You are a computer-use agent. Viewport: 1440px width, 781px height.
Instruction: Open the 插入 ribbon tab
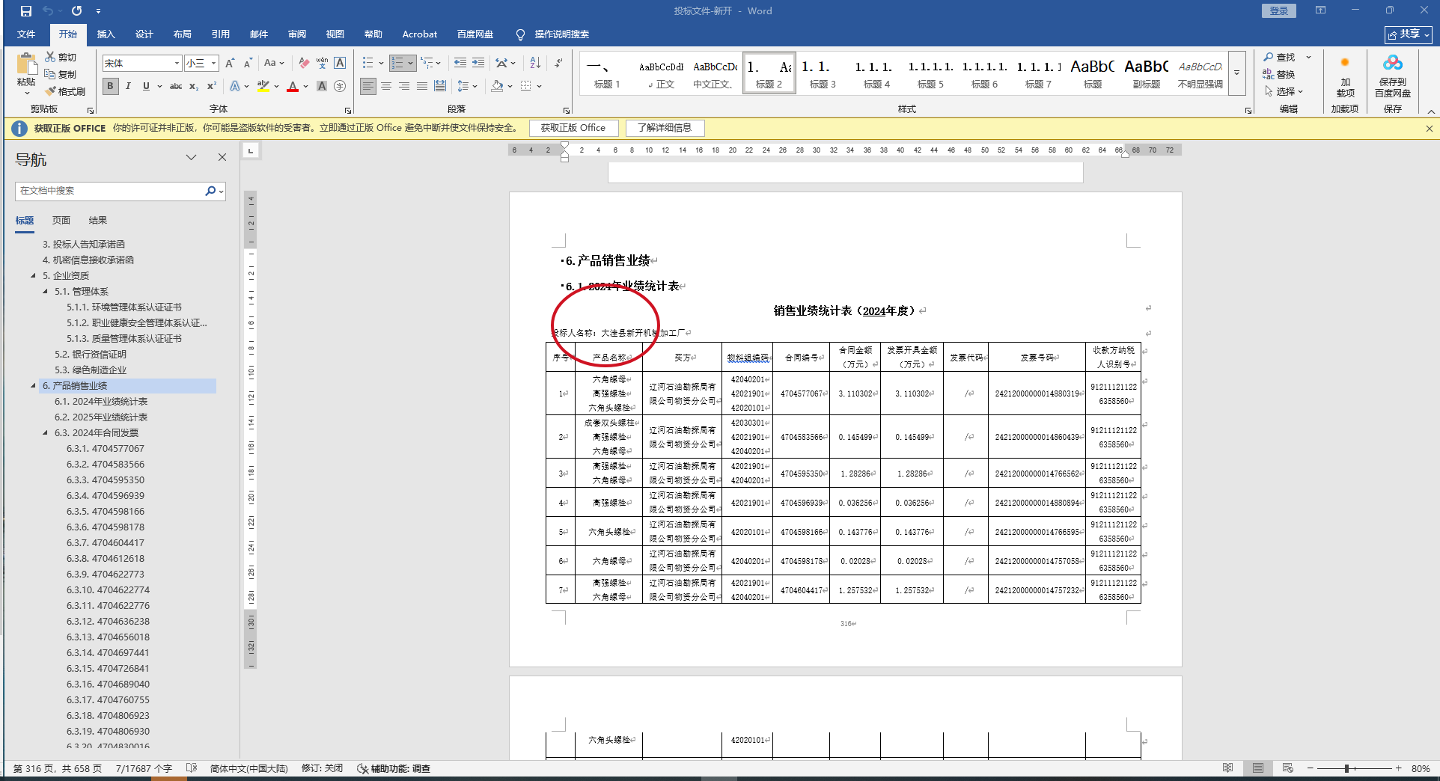coord(106,34)
